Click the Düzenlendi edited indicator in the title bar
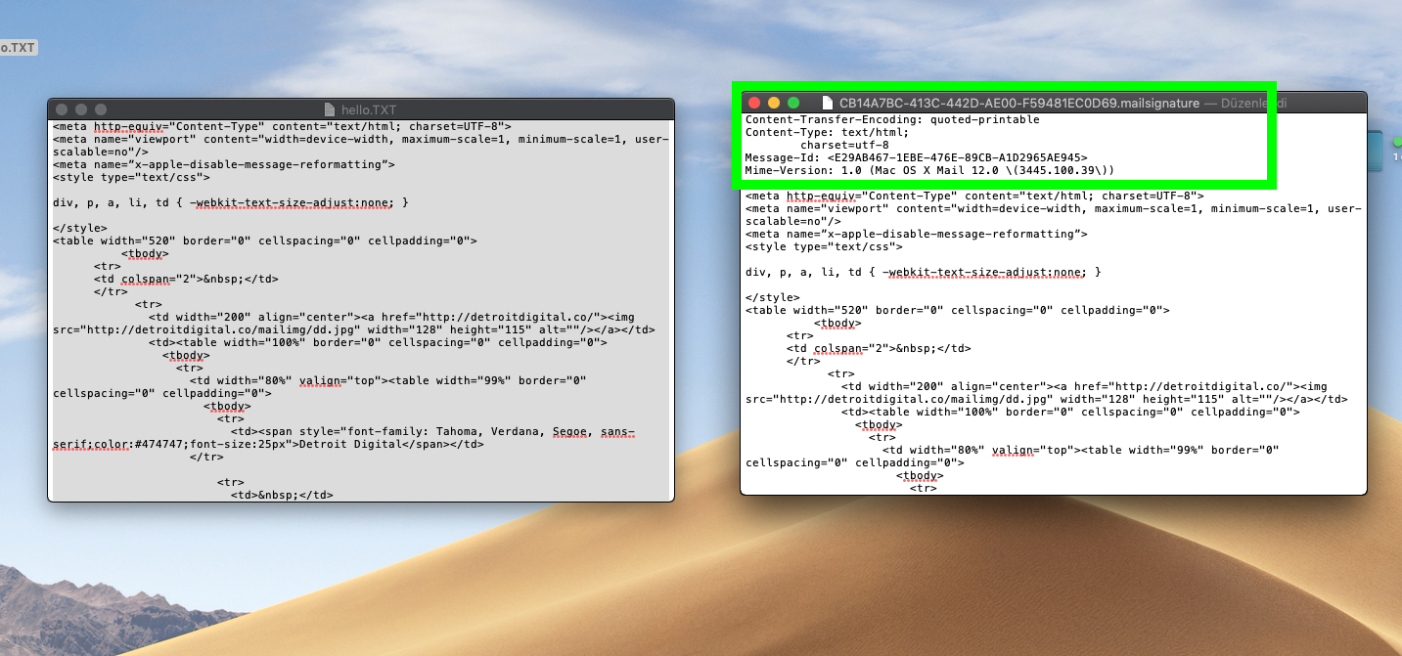This screenshot has height=656, width=1402. [1256, 102]
